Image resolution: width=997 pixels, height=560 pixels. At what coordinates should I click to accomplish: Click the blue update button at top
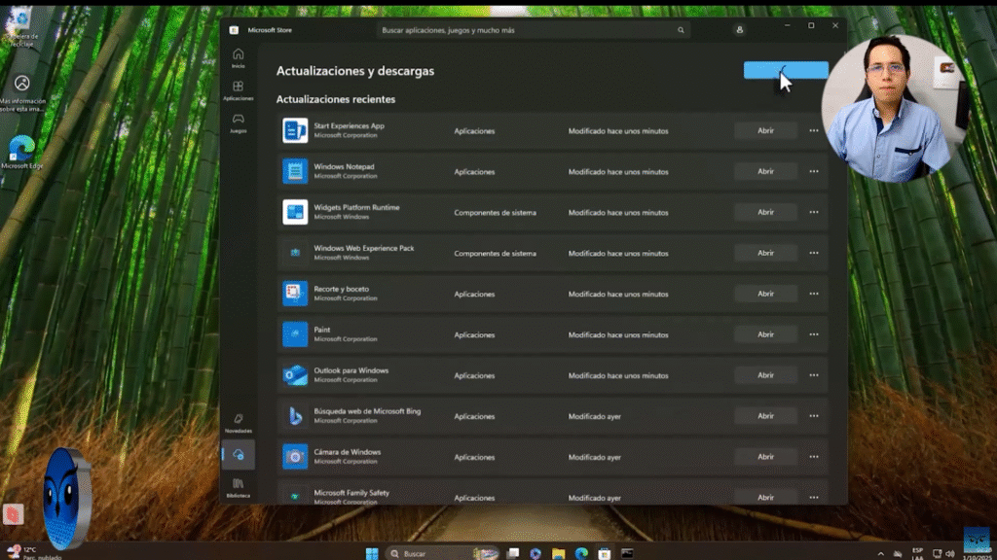(x=785, y=70)
